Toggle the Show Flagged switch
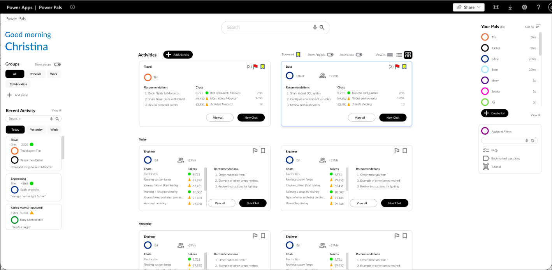Image resolution: width=552 pixels, height=270 pixels. tap(330, 55)
